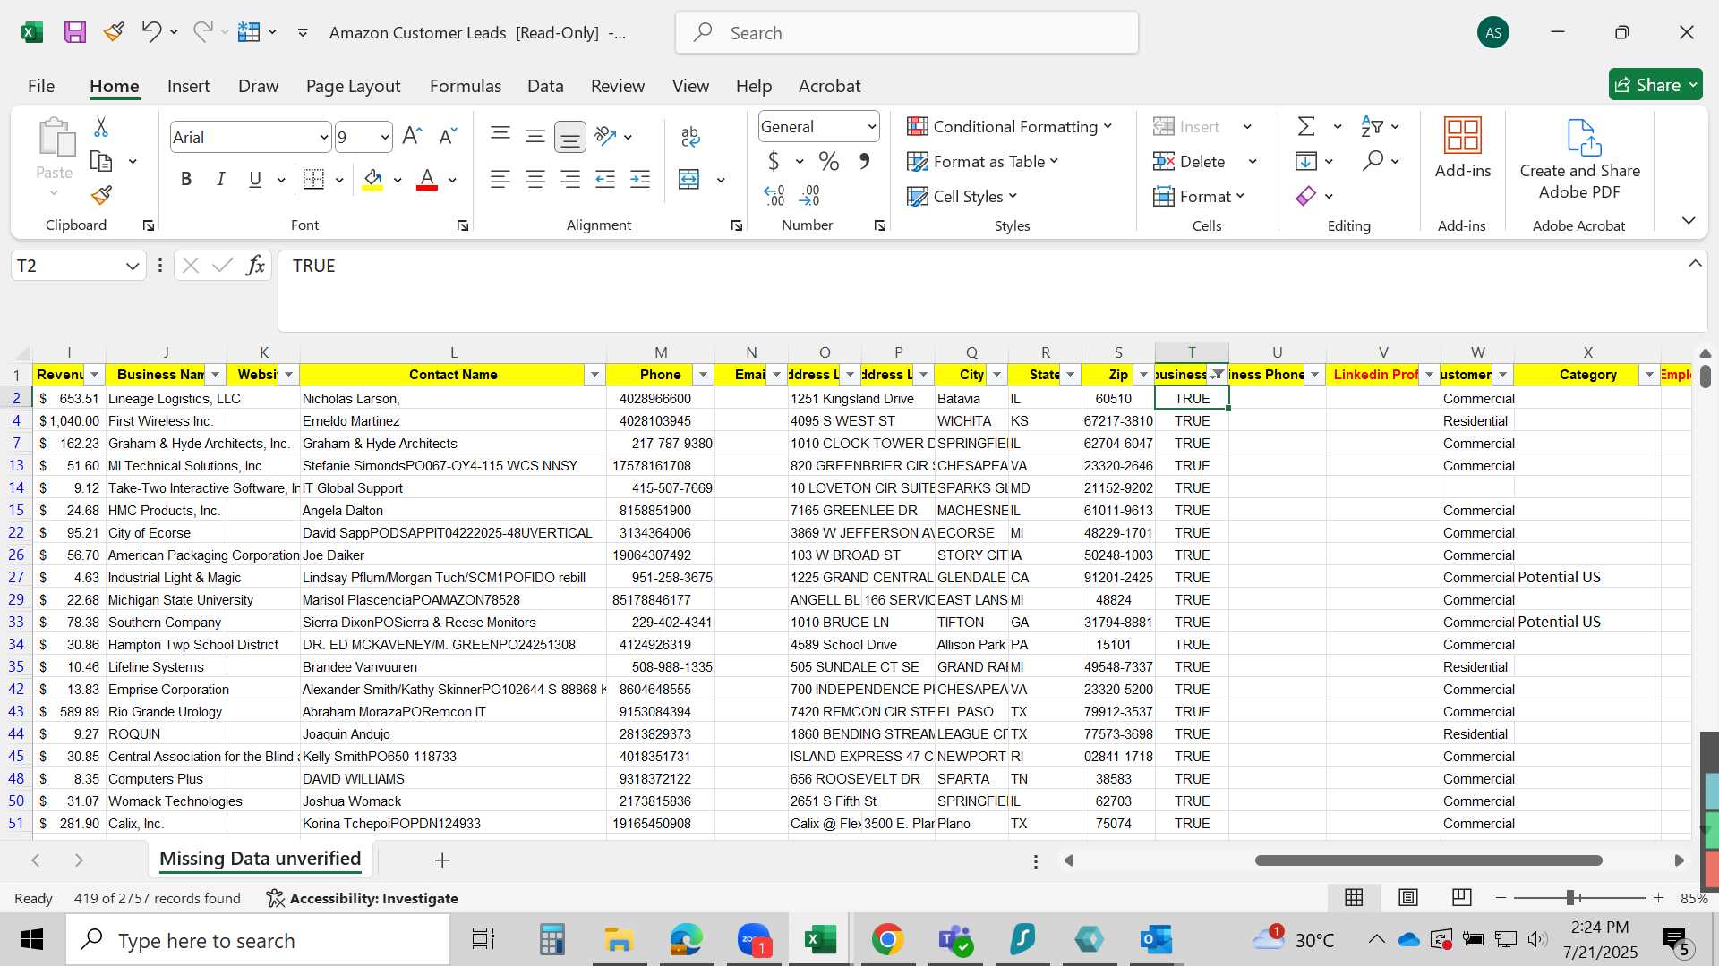The height and width of the screenshot is (966, 1719).
Task: Switch to the Page Layout tab
Action: 353,86
